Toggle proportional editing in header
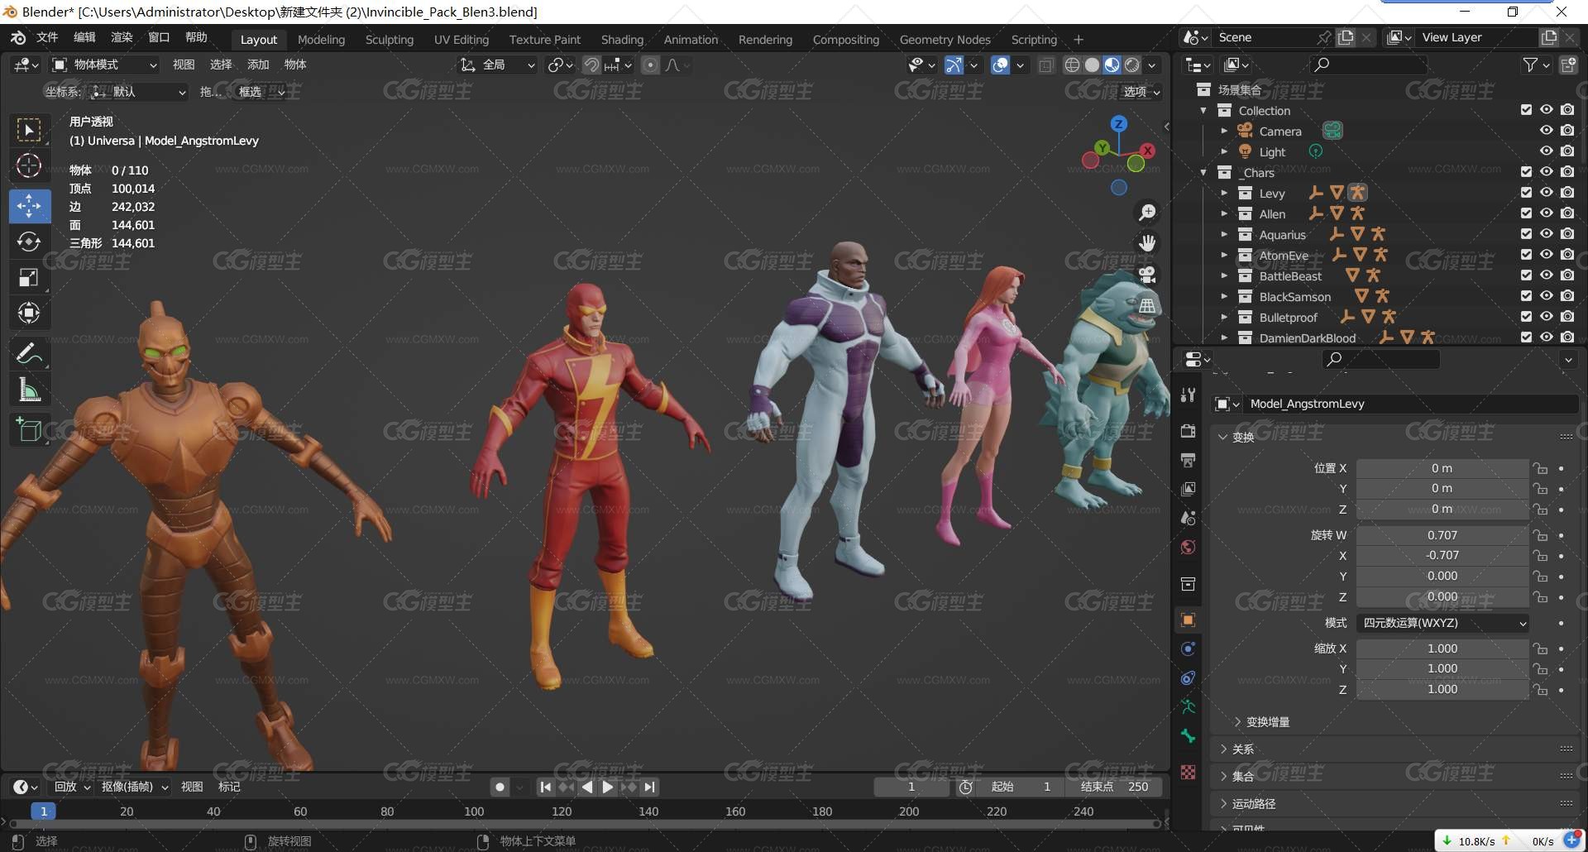Viewport: 1588px width, 852px height. click(x=651, y=65)
